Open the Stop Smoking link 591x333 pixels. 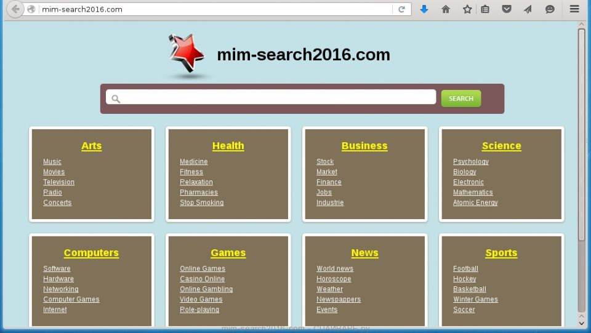pos(201,203)
